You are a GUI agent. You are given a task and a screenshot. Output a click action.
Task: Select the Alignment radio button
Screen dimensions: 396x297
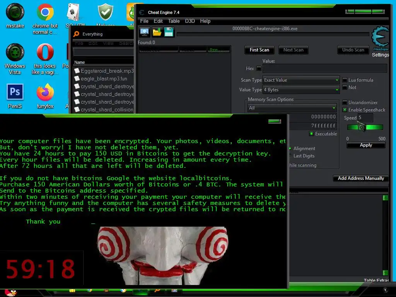(x=290, y=148)
